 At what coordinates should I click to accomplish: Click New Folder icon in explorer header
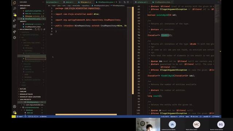(x=39, y=29)
